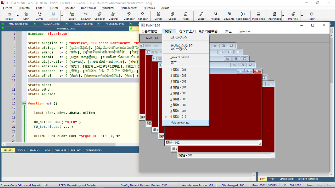Open the DEPENDENCES bottom tab
335x188 pixels.
click(x=94, y=150)
